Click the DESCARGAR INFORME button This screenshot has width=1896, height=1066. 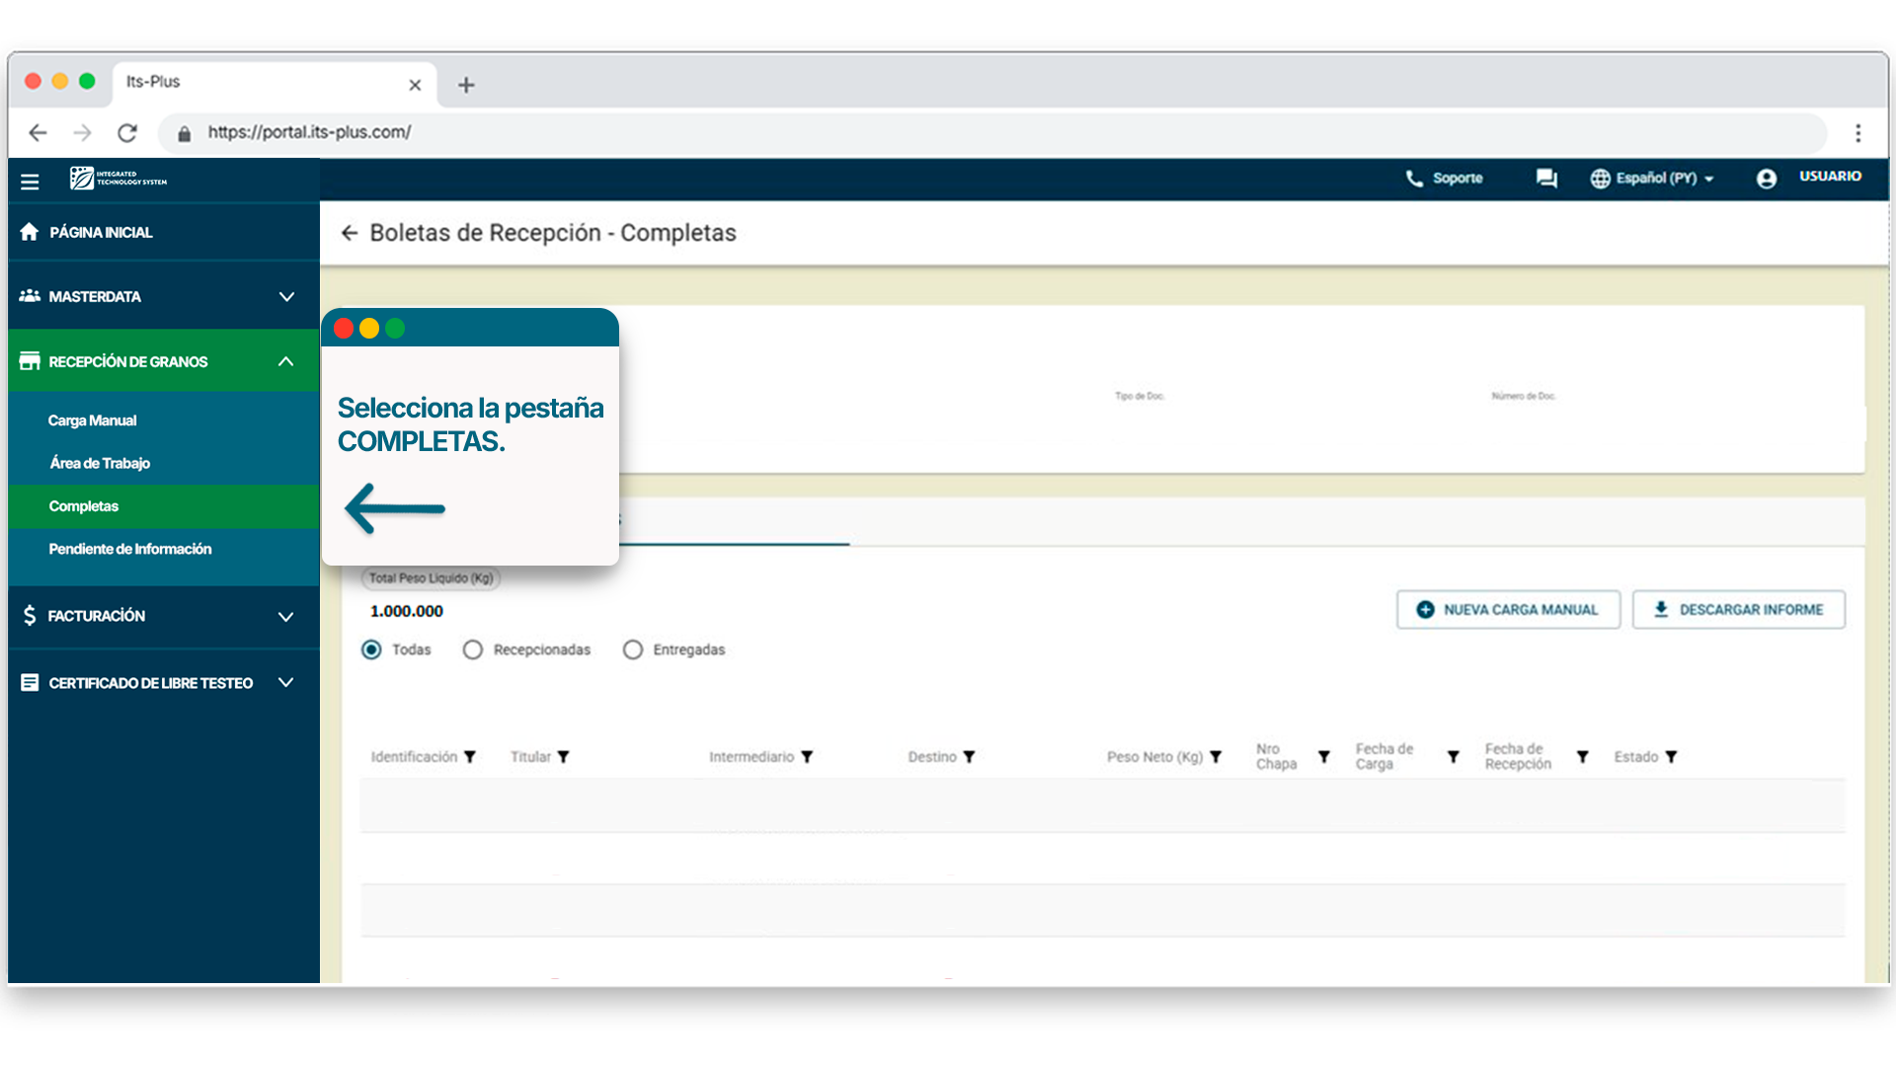tap(1738, 610)
